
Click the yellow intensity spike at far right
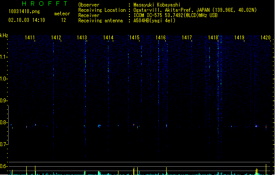pyautogui.click(x=266, y=169)
